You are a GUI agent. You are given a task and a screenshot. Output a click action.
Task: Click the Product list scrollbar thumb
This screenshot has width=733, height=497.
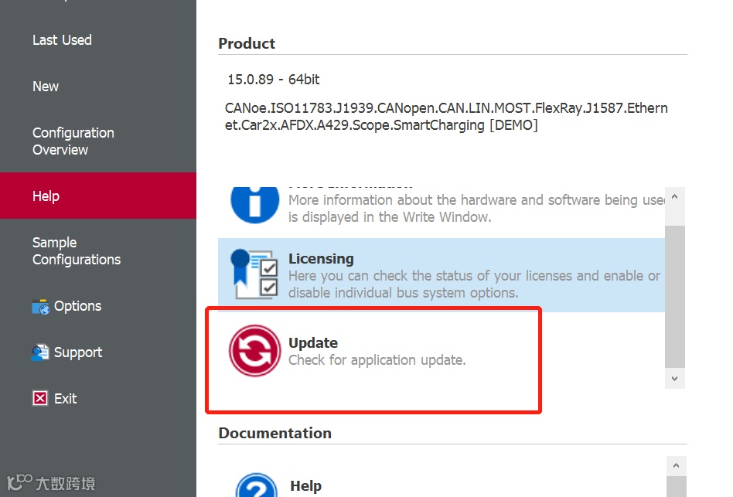click(x=674, y=297)
